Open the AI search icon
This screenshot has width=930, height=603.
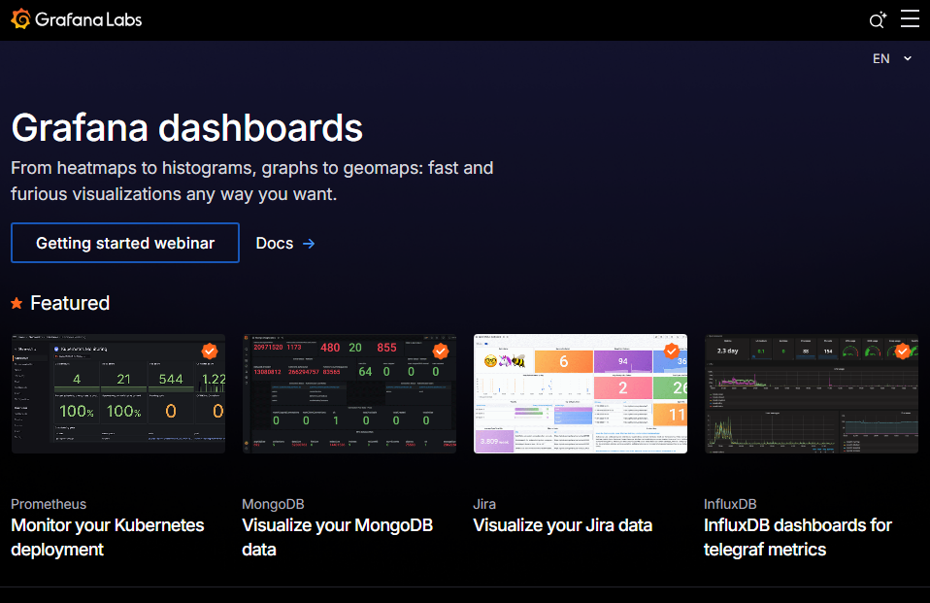[878, 20]
